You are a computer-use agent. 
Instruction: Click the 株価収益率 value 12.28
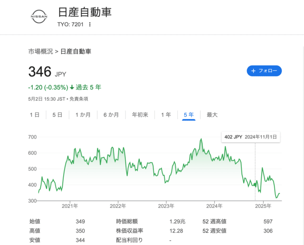tap(176, 231)
